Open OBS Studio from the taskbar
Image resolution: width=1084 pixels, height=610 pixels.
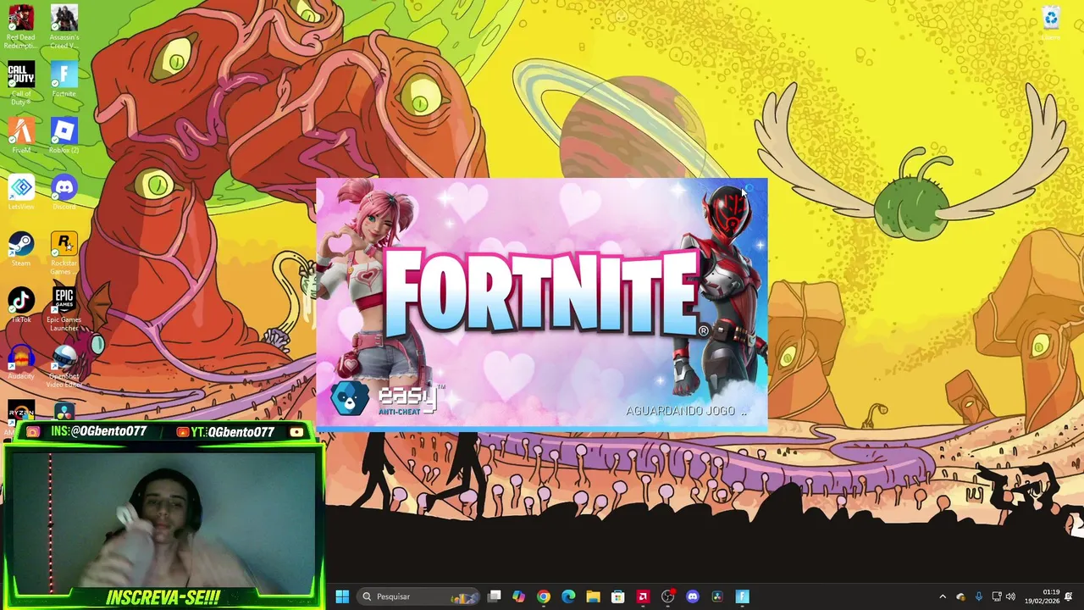667,596
